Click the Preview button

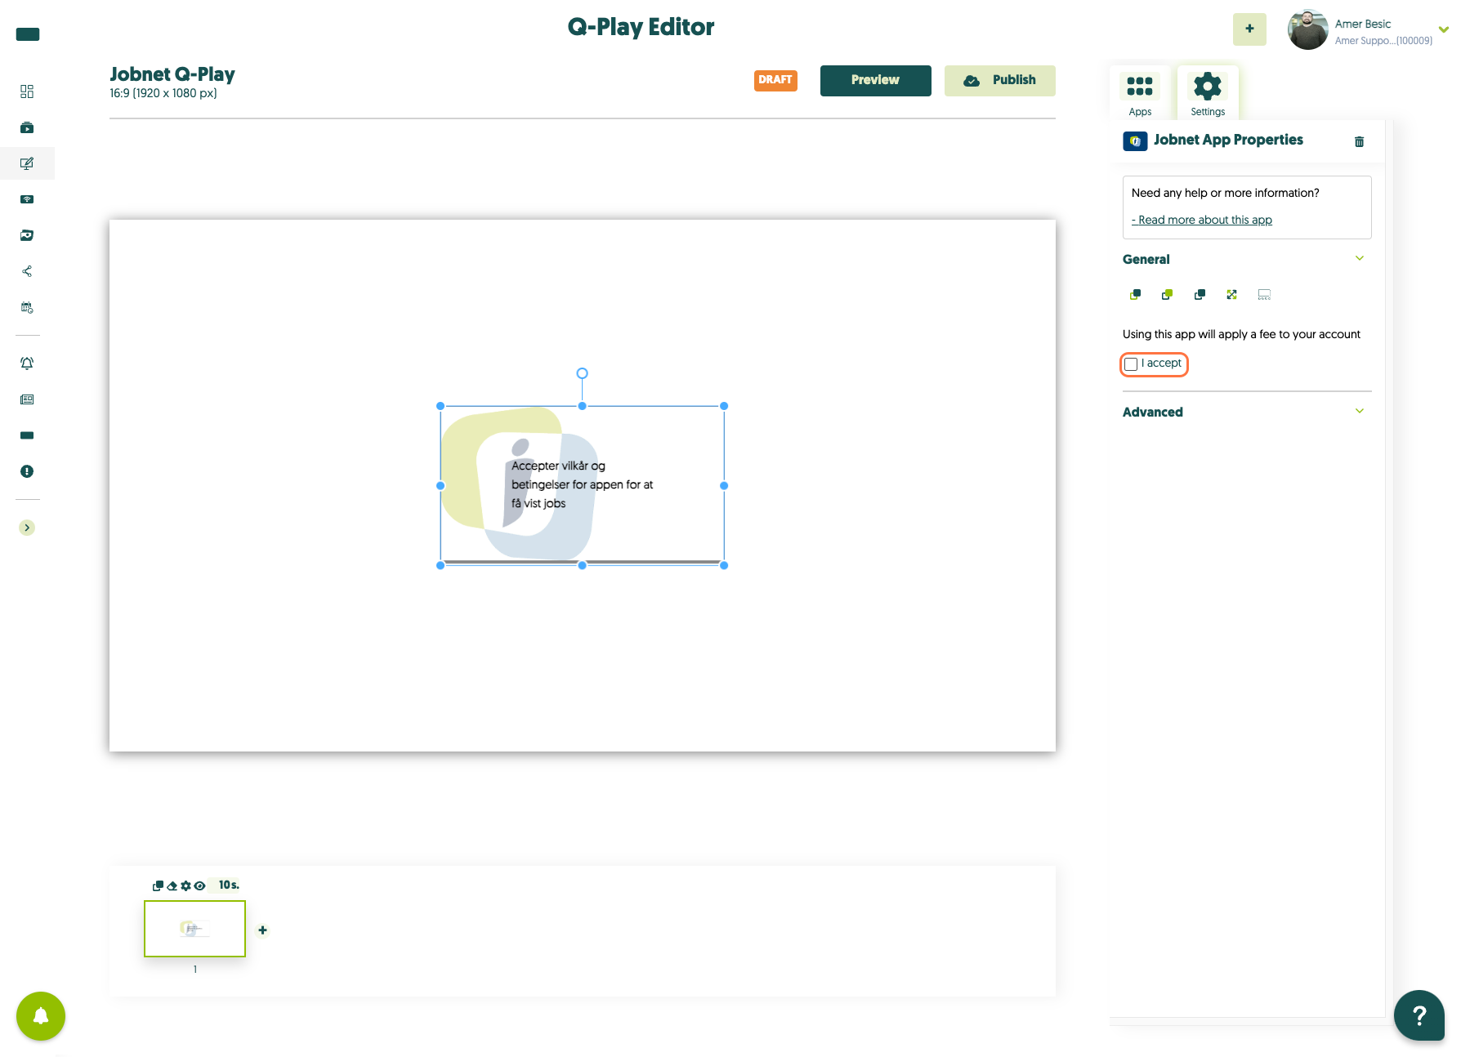tap(875, 81)
